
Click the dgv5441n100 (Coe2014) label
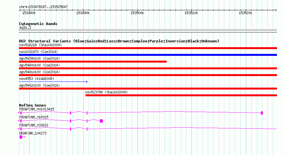click(x=40, y=72)
